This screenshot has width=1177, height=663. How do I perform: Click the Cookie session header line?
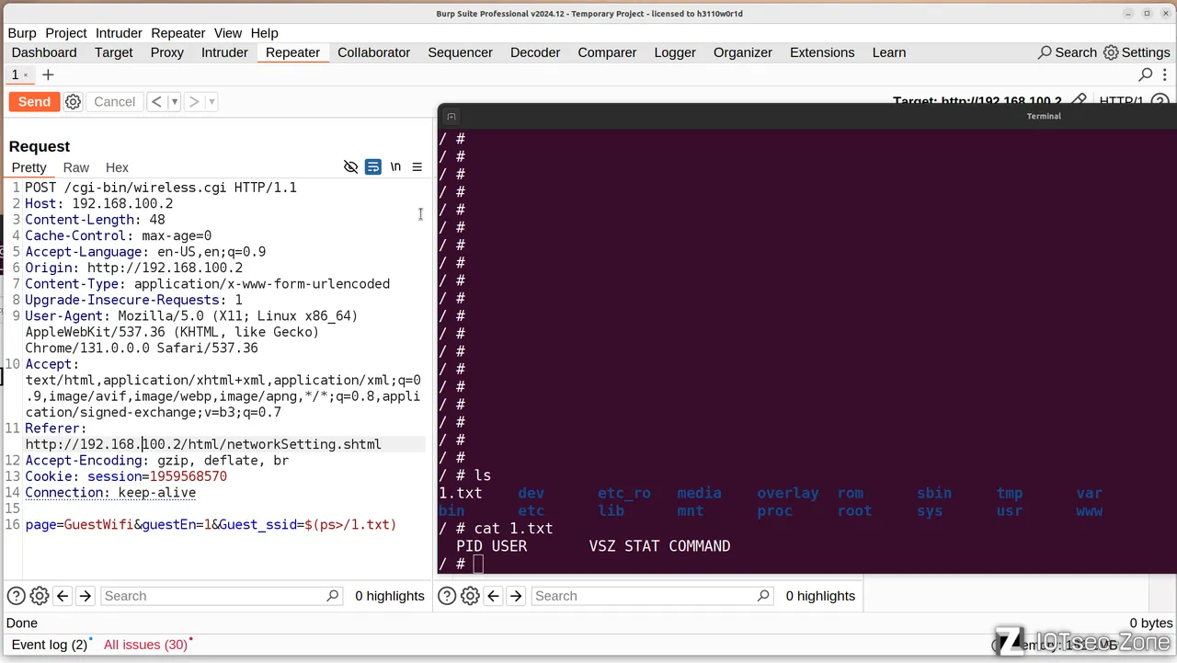click(126, 476)
